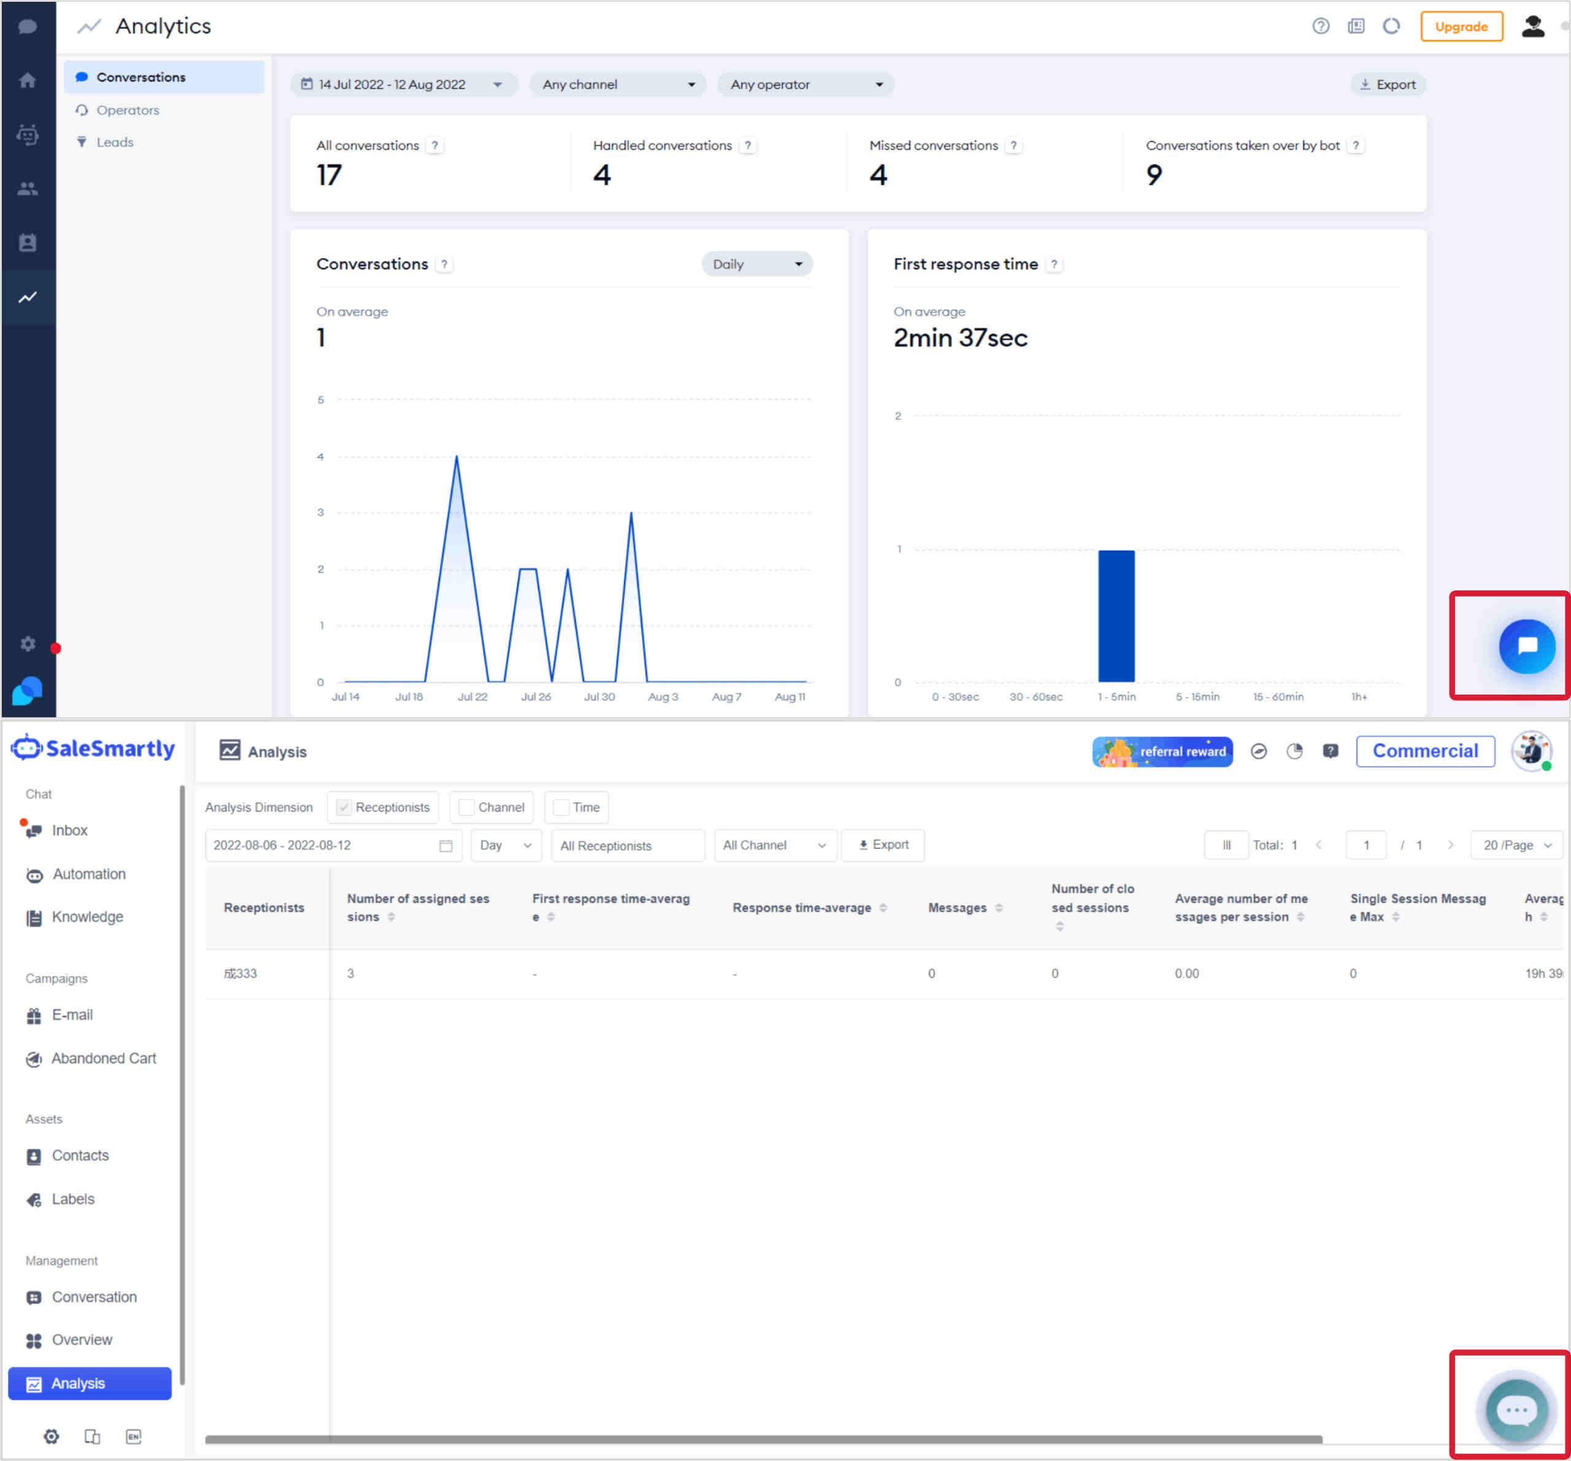The width and height of the screenshot is (1571, 1461).
Task: Select Conversations in Analytics submenu
Action: (164, 77)
